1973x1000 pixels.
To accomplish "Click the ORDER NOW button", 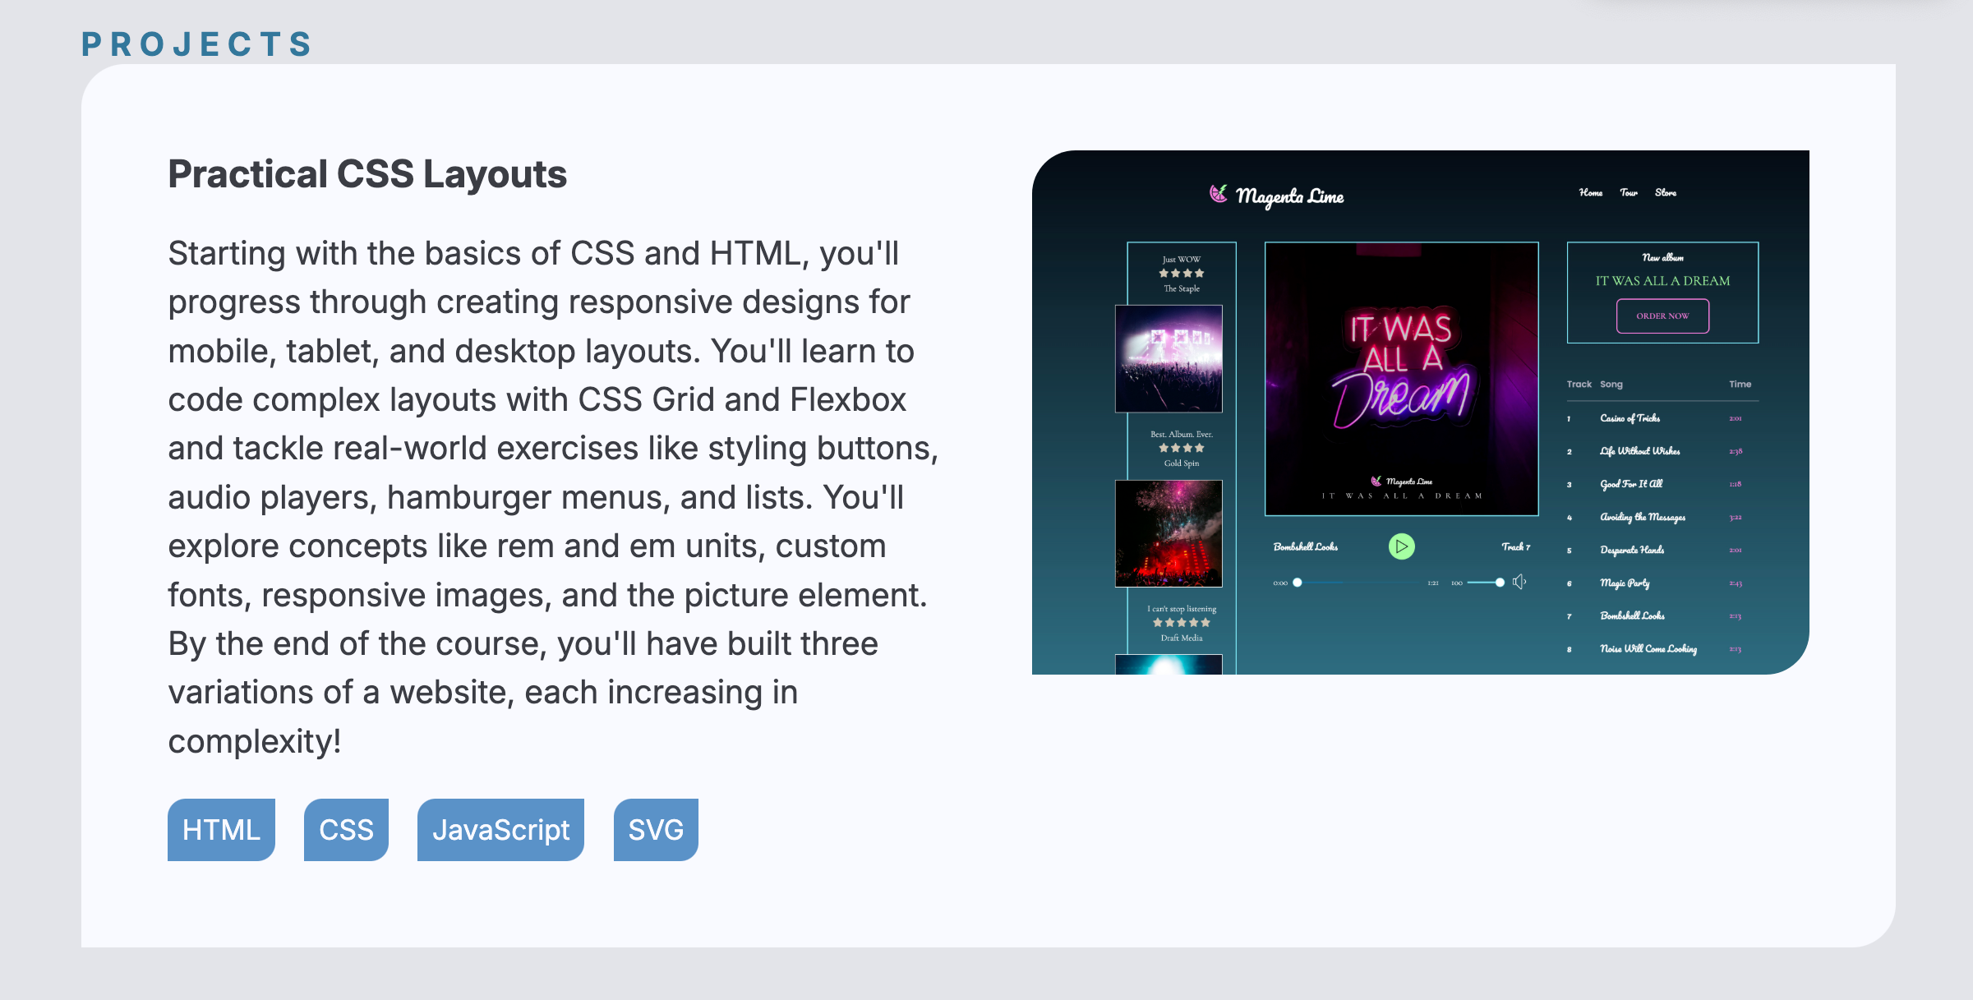I will click(x=1662, y=316).
